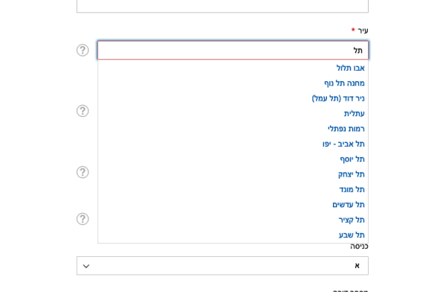Click the text field above the עיר label
This screenshot has height=292, width=438.
(222, 5)
